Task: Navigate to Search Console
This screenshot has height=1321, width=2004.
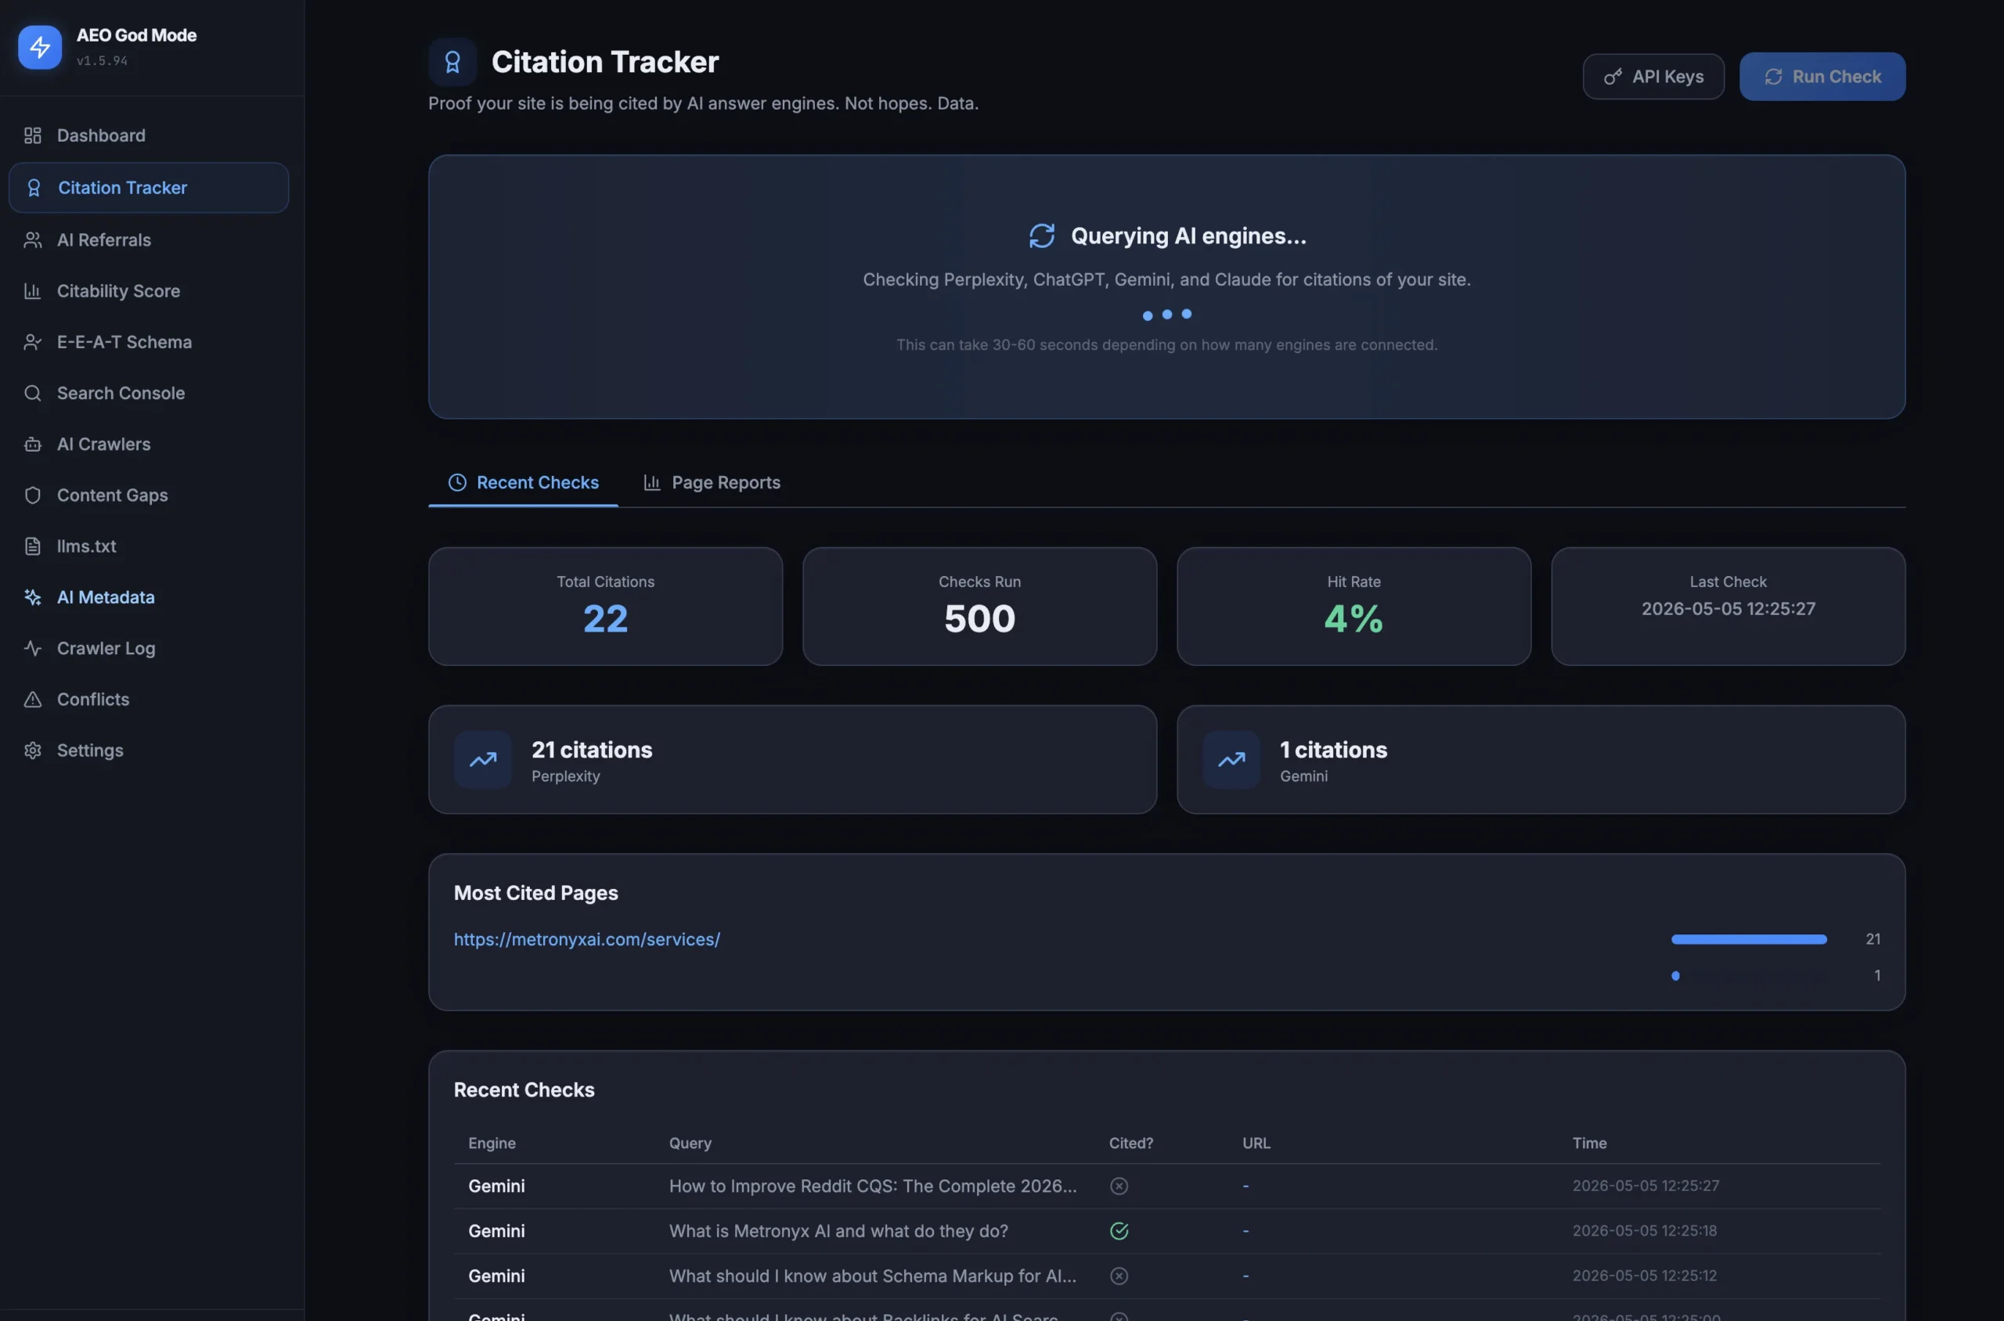Action: tap(148, 394)
